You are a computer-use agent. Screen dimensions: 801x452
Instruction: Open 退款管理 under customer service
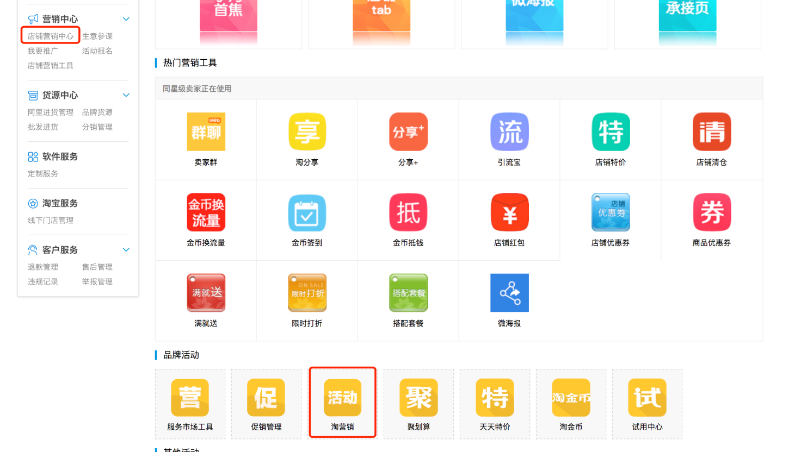[43, 267]
